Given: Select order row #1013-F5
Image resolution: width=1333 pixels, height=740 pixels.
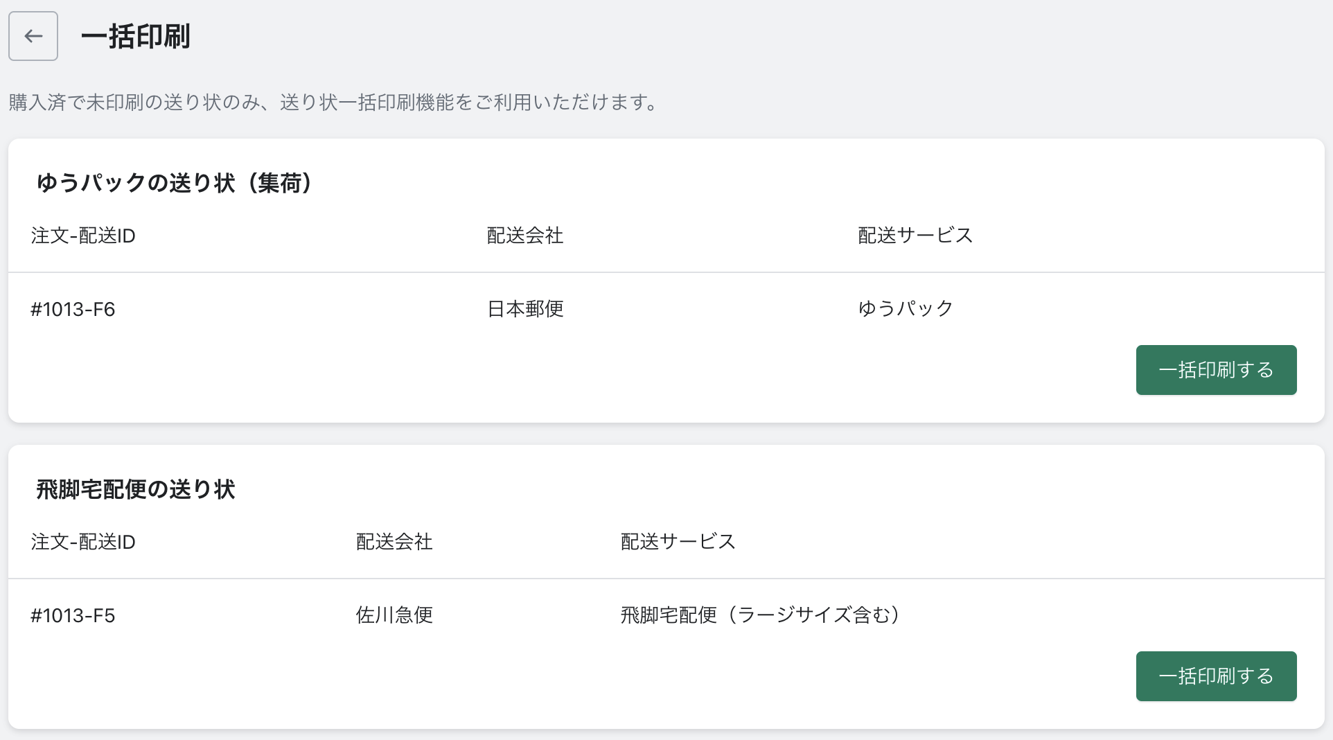Looking at the screenshot, I should click(73, 615).
